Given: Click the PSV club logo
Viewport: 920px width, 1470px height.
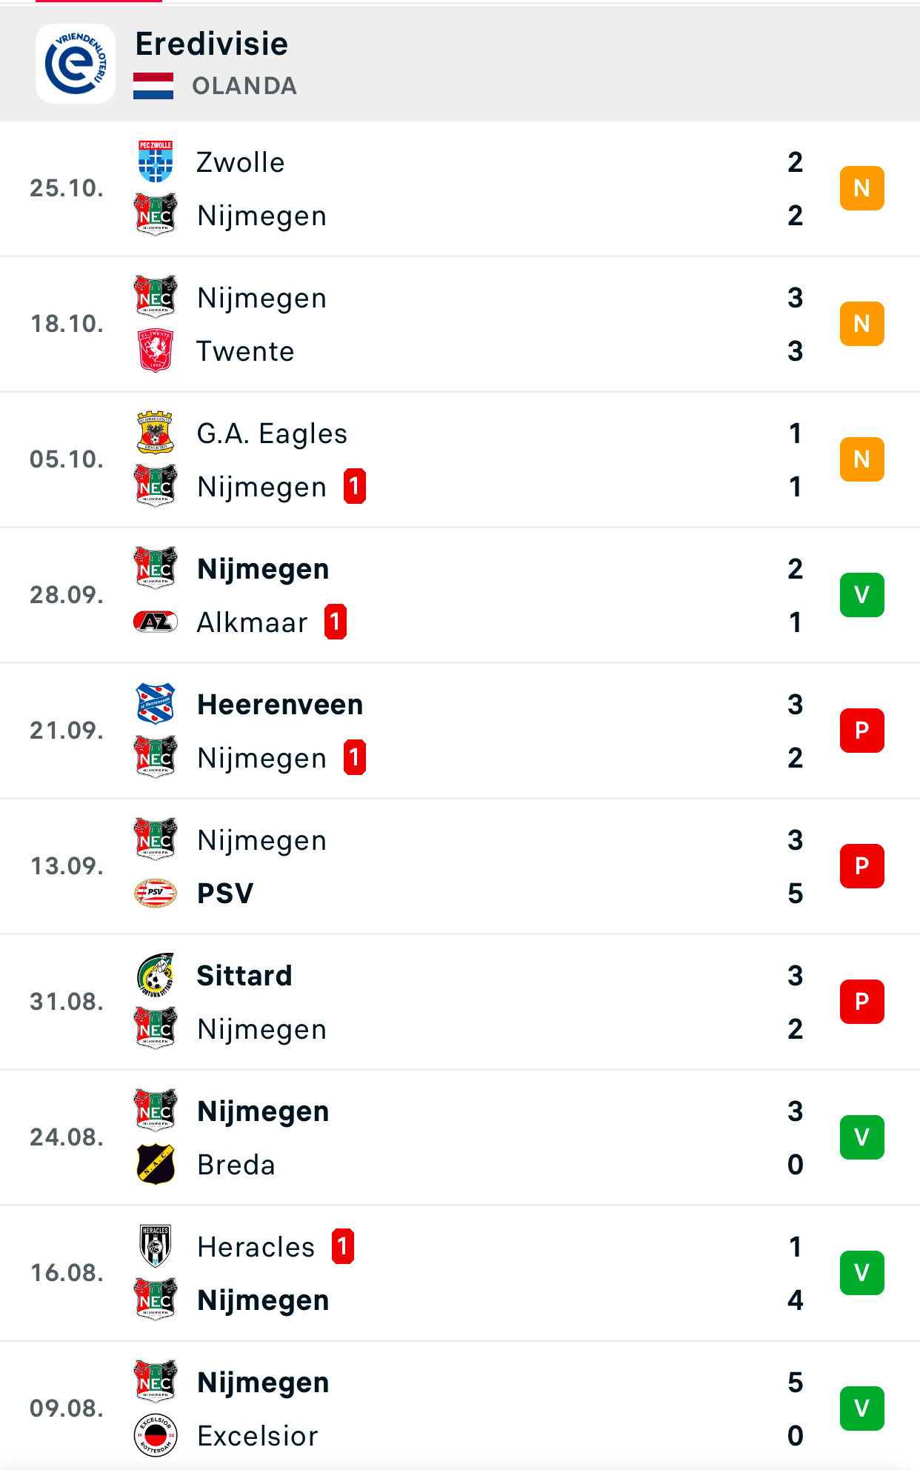Looking at the screenshot, I should point(156,893).
